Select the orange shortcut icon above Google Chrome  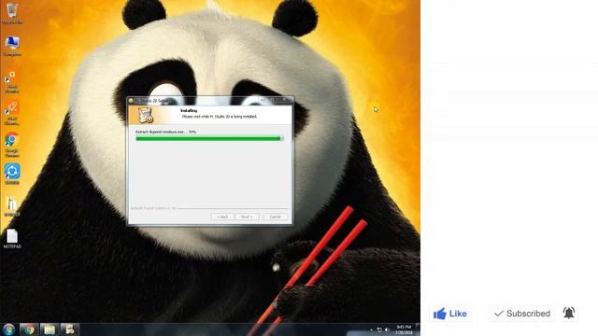click(12, 114)
